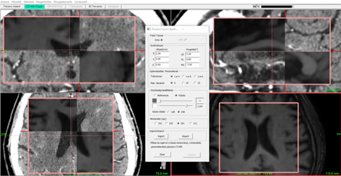Select the CT-MR Fúzió tab
Image resolution: width=341 pixels, height=176 pixels.
coord(34,6)
